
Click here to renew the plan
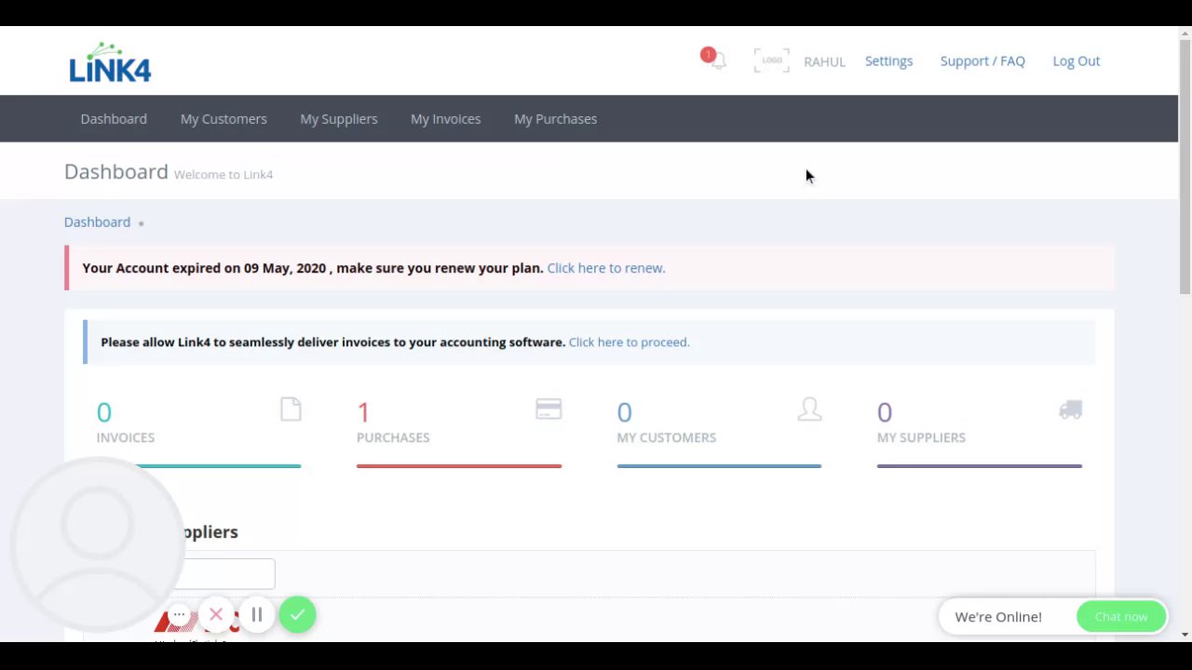(606, 268)
